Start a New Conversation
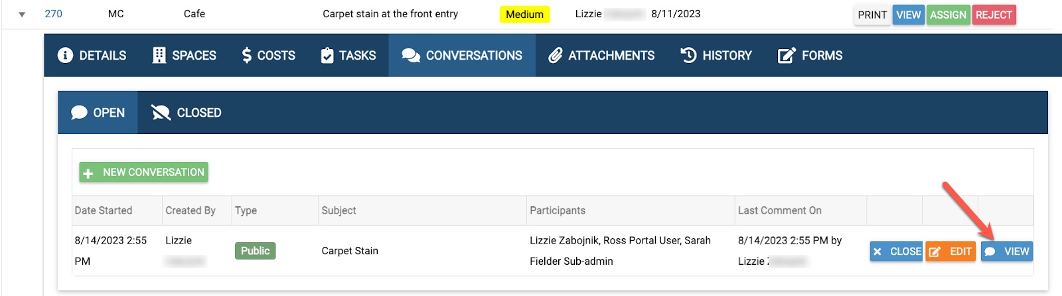This screenshot has width=1062, height=296. click(143, 172)
